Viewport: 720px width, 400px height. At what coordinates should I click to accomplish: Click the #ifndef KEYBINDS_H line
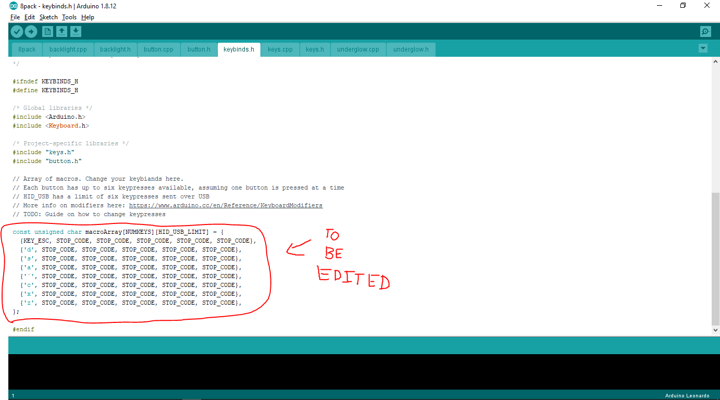pyautogui.click(x=45, y=81)
